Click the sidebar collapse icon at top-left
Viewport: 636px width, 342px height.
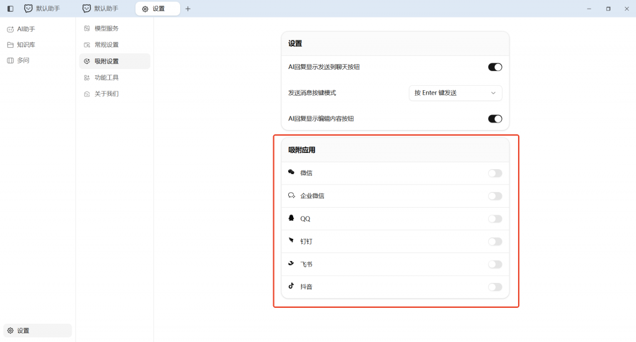(x=10, y=9)
